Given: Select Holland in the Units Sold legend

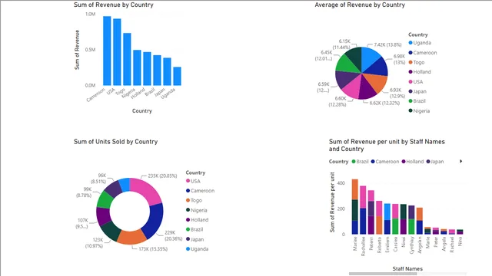Looking at the screenshot, I should (197, 220).
